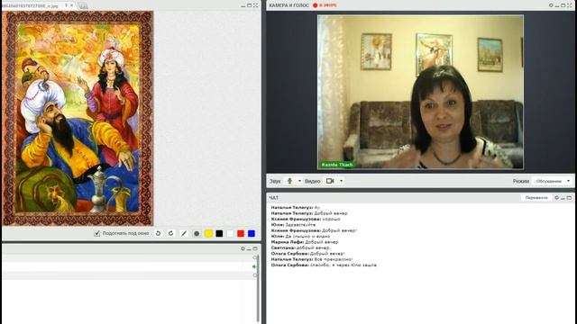This screenshot has width=577, height=324.
Task: Maximize the chat panel
Action: (569, 198)
